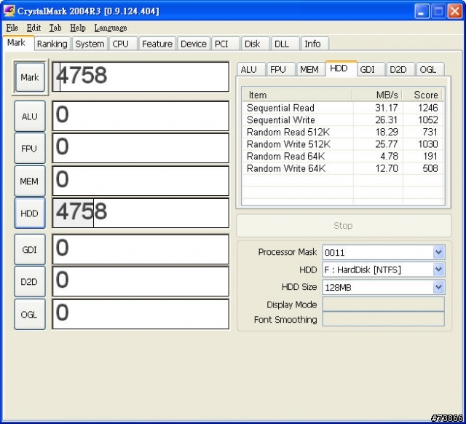Image resolution: width=466 pixels, height=424 pixels.
Task: Run the HDD benchmark button
Action: [30, 213]
